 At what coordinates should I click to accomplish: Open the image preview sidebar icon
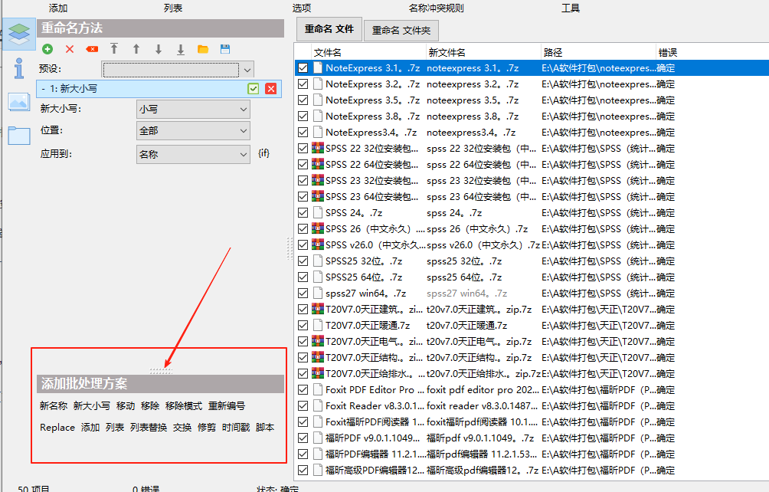19,101
